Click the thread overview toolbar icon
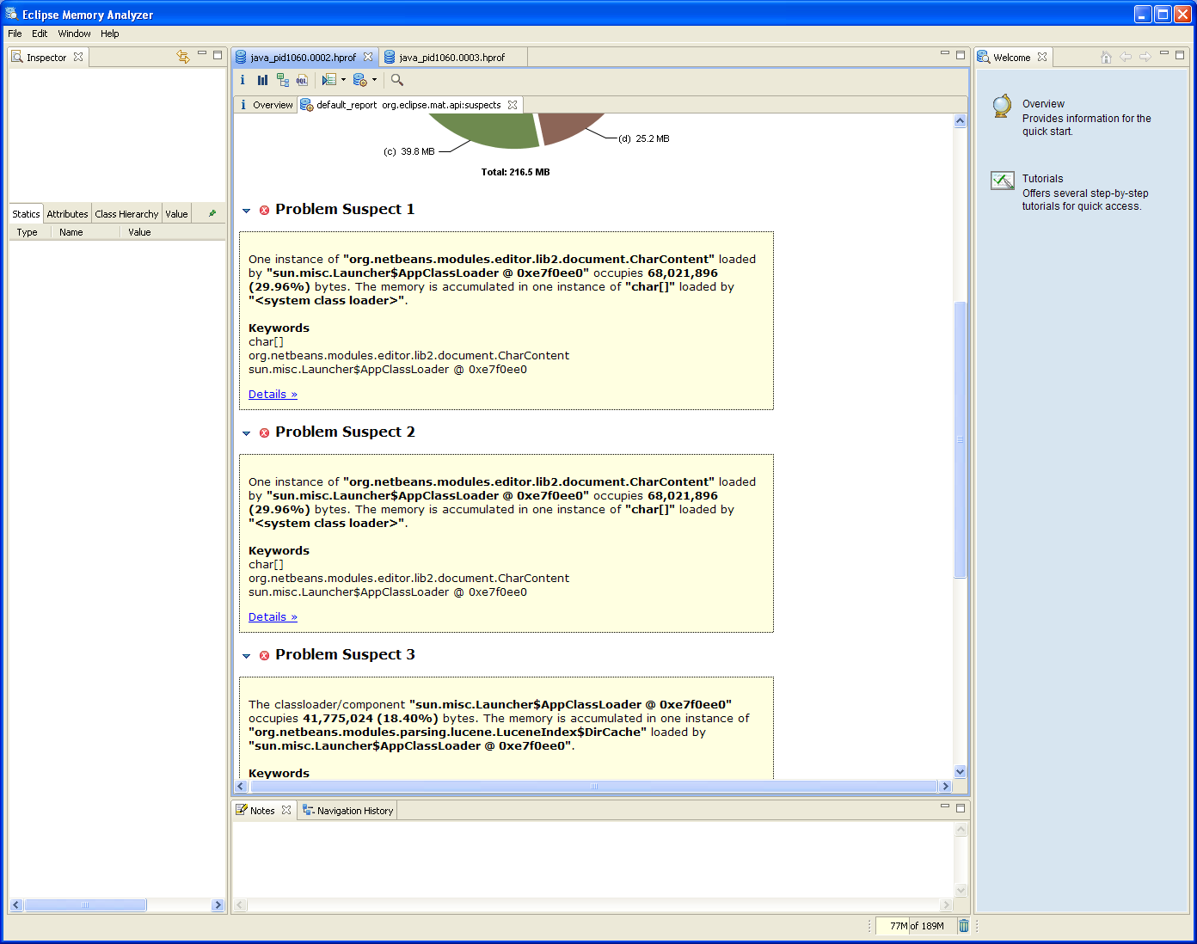 [328, 80]
